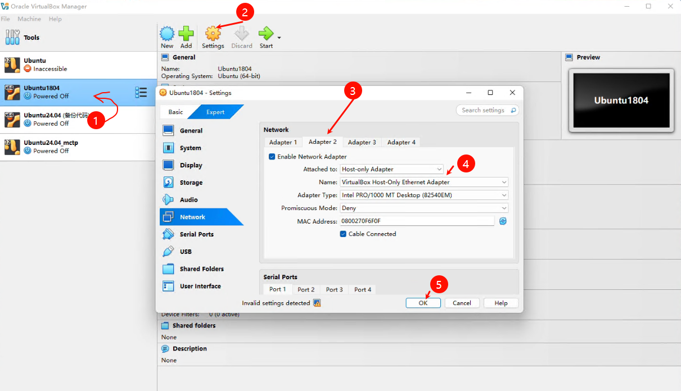Click the Preview panel header icon
Screen dimensions: 681x391
tap(569, 57)
